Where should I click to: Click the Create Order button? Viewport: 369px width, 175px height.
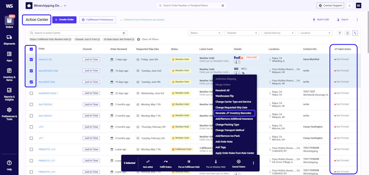tap(64, 20)
